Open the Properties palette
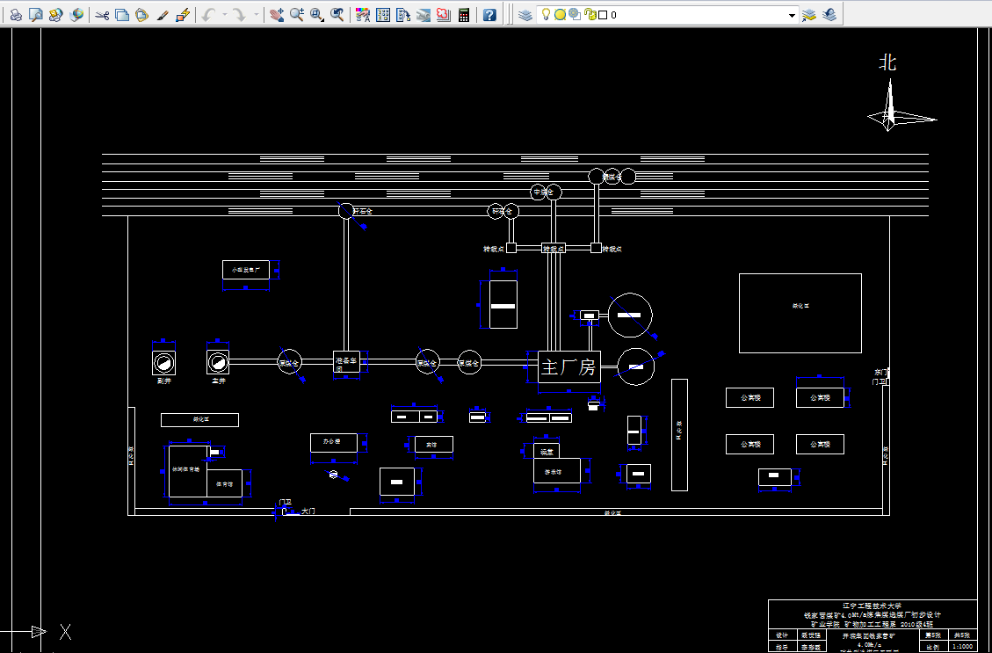This screenshot has height=653, width=992. pos(363,15)
